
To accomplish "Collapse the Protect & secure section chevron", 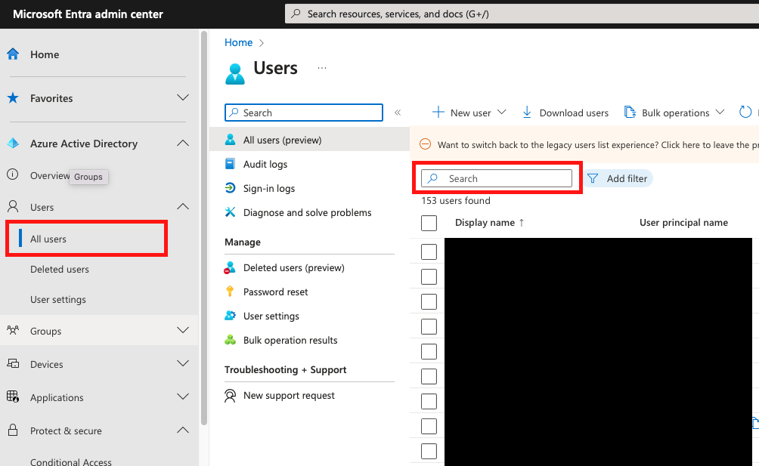I will point(183,430).
